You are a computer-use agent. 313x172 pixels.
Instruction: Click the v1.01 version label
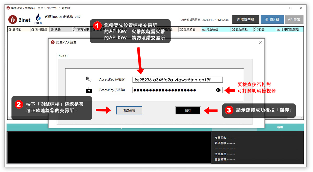click(x=78, y=17)
